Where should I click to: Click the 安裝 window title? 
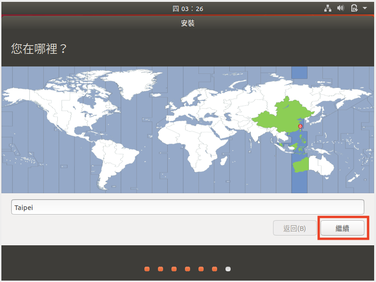pyautogui.click(x=188, y=23)
